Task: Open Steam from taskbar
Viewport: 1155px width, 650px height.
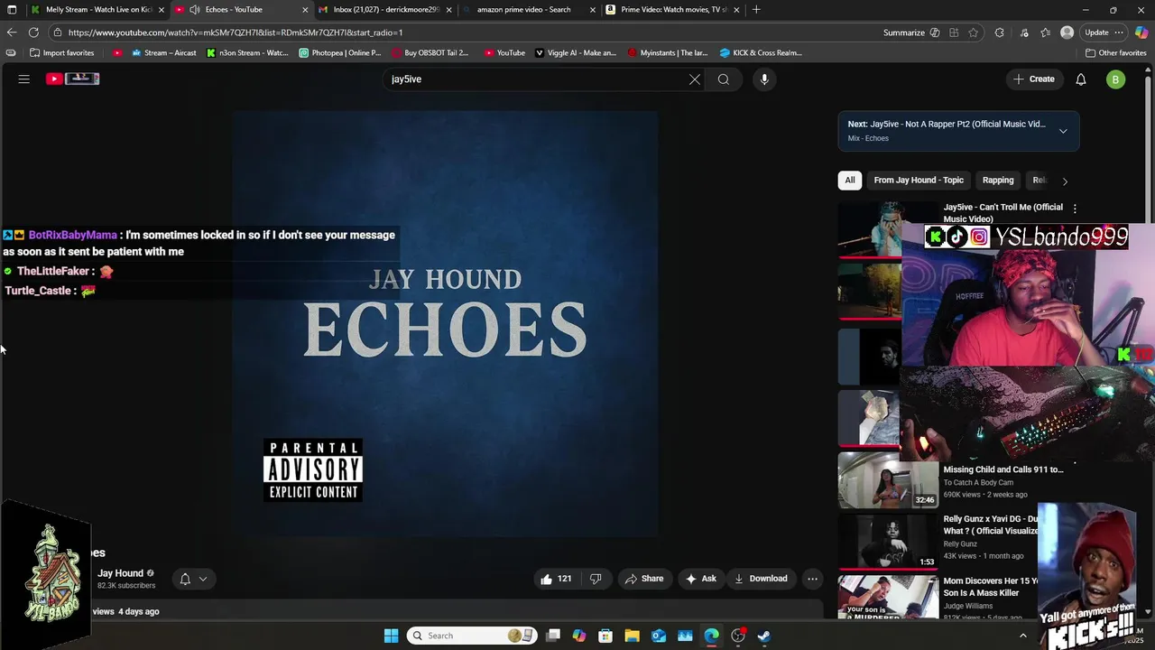Action: click(763, 636)
